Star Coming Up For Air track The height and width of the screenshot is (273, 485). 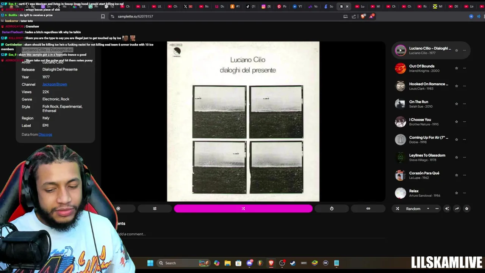(457, 140)
